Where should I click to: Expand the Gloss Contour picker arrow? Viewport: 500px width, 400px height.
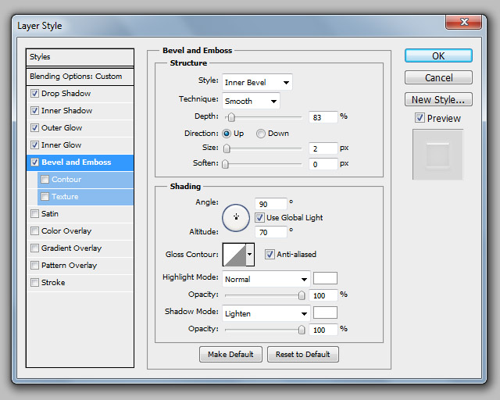tap(250, 254)
